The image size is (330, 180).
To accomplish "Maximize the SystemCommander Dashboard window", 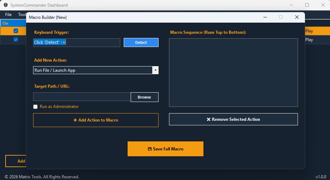I will point(307,5).
